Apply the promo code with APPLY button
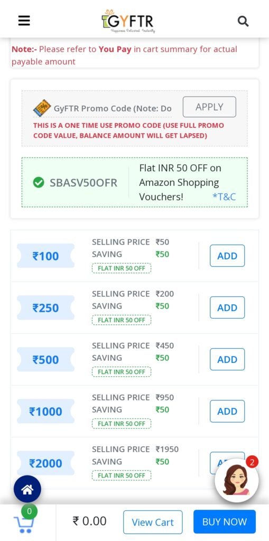Screen dimensions: 269x541 209,107
